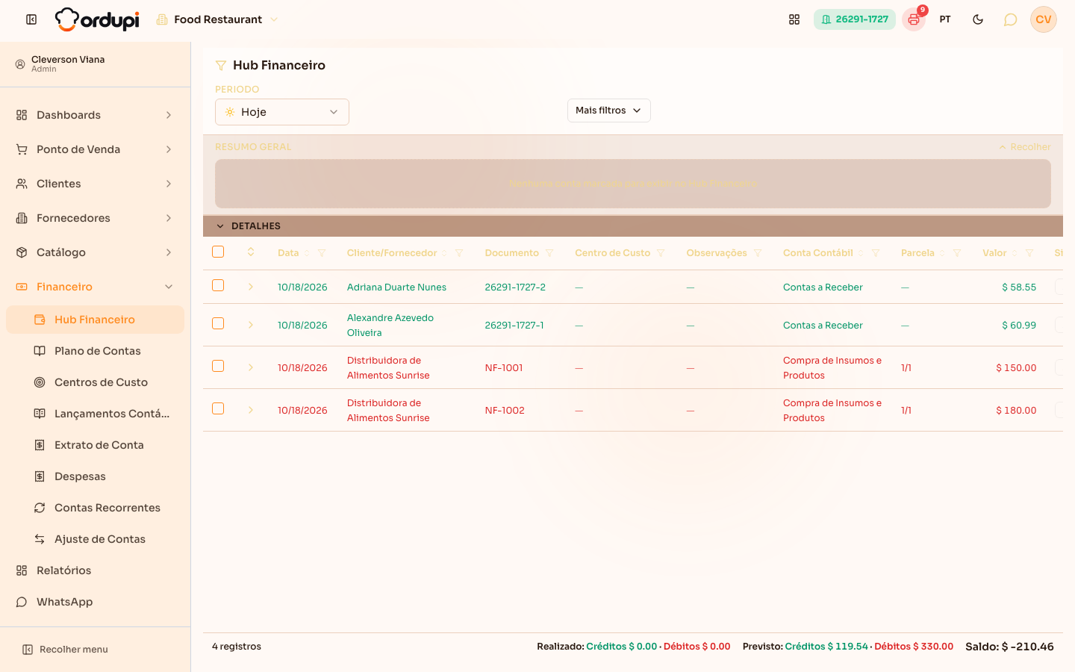Collapse the Resumo Geral via Recolher
1075x672 pixels.
[1025, 147]
